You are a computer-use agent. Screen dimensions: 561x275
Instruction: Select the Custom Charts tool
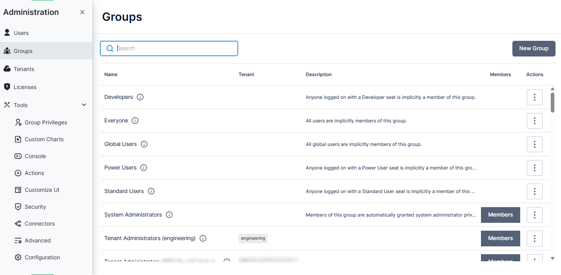[x=44, y=139]
